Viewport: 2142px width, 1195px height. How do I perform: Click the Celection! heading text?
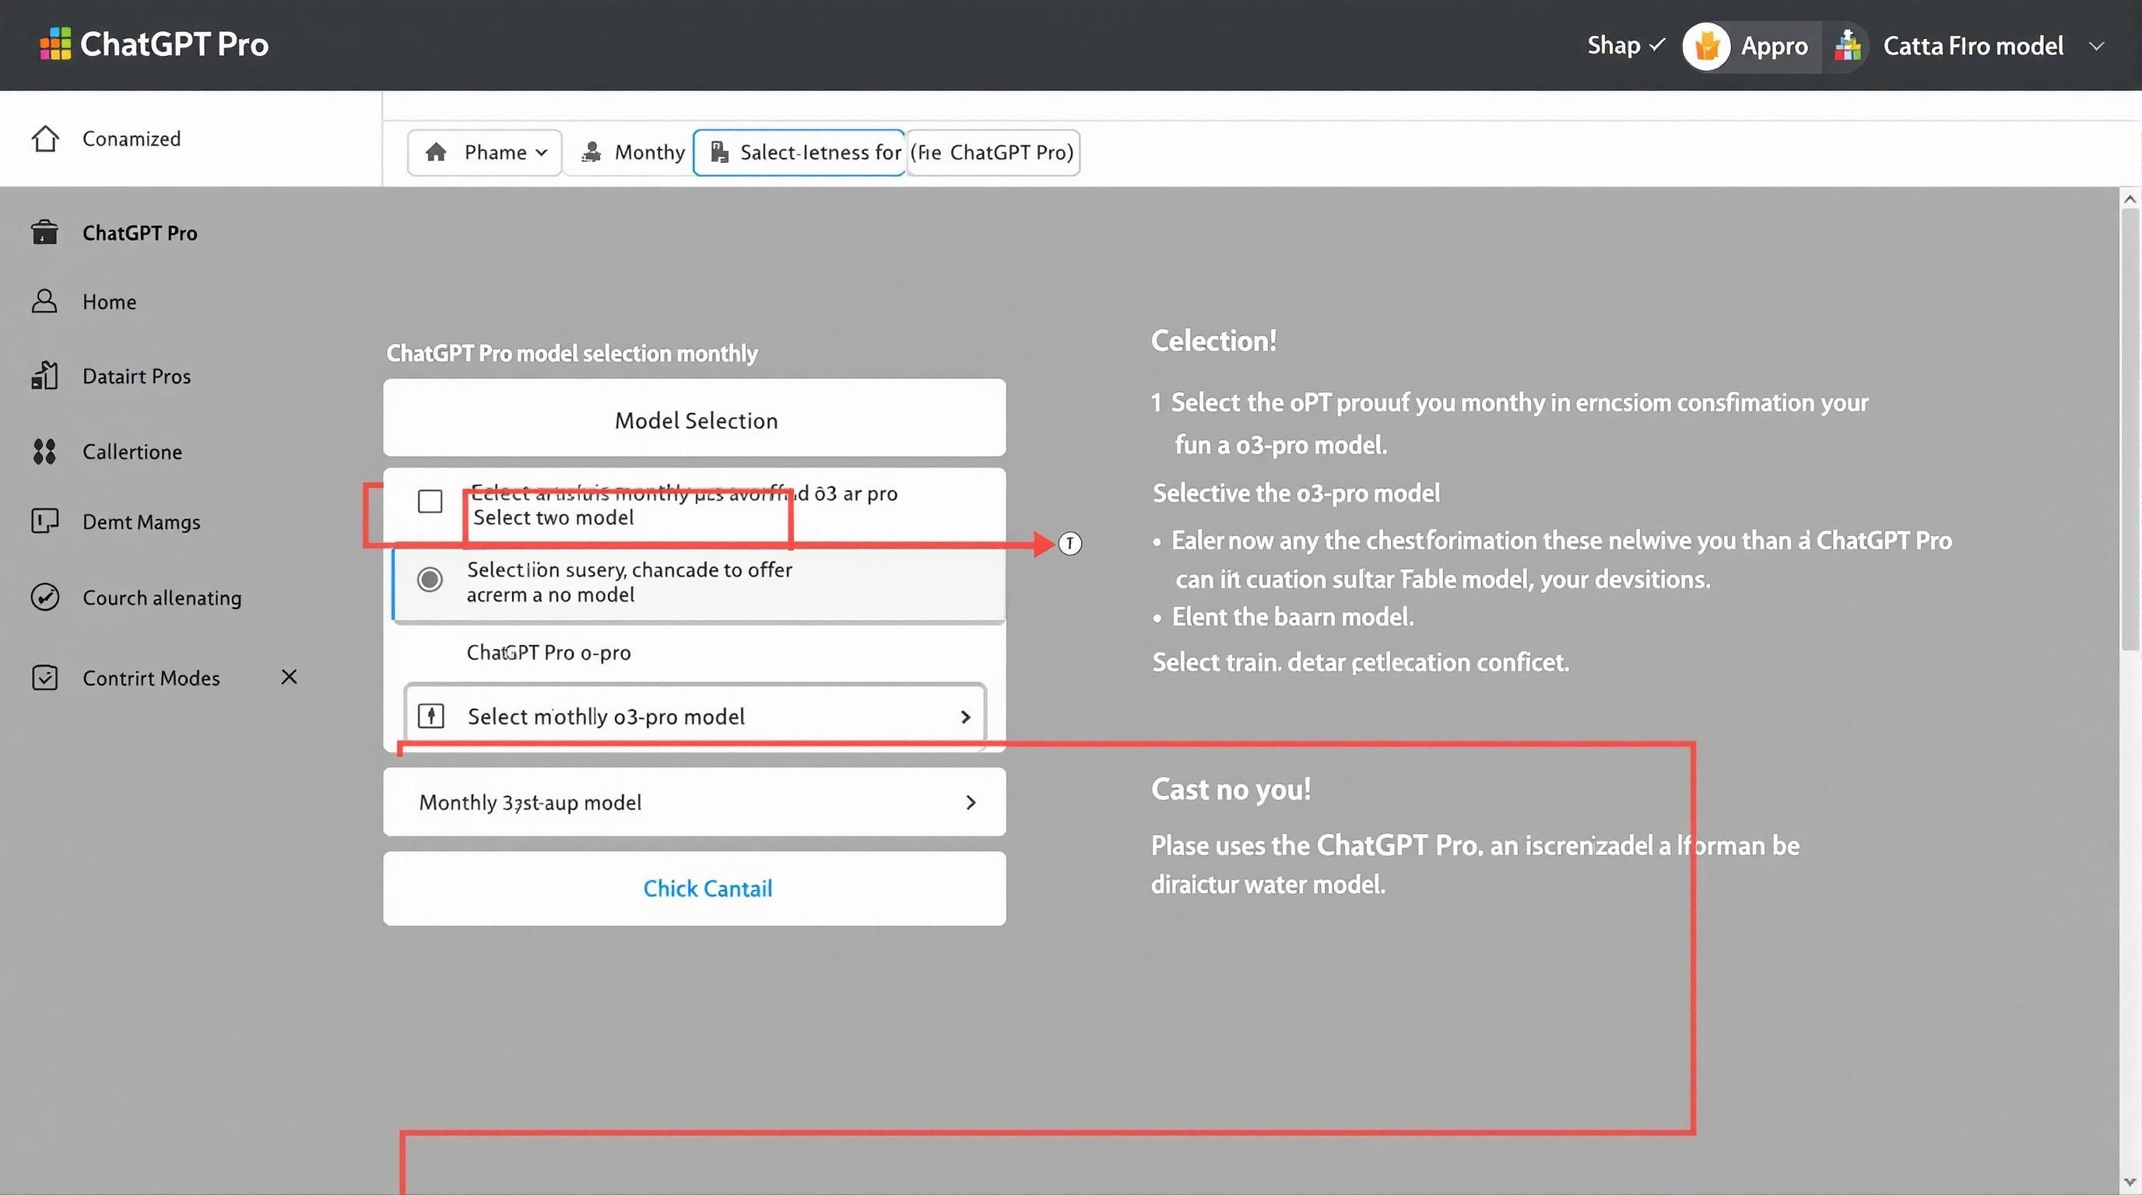(1213, 341)
